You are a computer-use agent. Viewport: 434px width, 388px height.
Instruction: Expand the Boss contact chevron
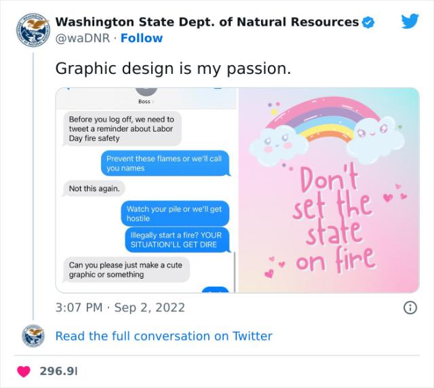tap(152, 102)
